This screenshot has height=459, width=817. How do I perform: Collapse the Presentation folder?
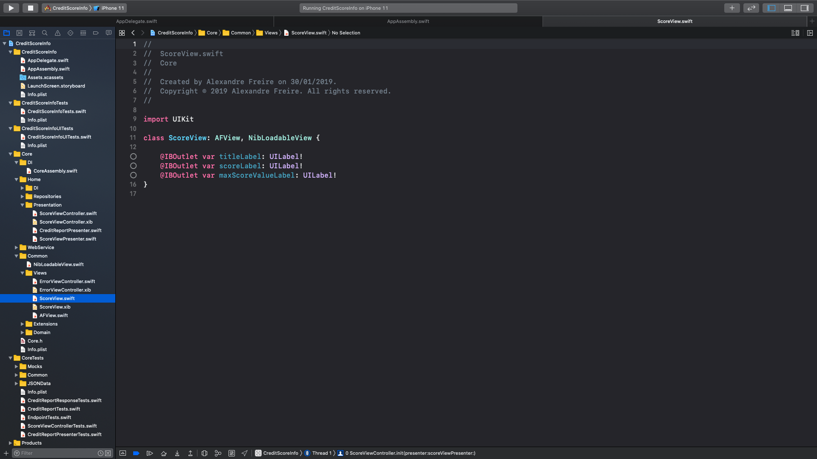pyautogui.click(x=23, y=205)
